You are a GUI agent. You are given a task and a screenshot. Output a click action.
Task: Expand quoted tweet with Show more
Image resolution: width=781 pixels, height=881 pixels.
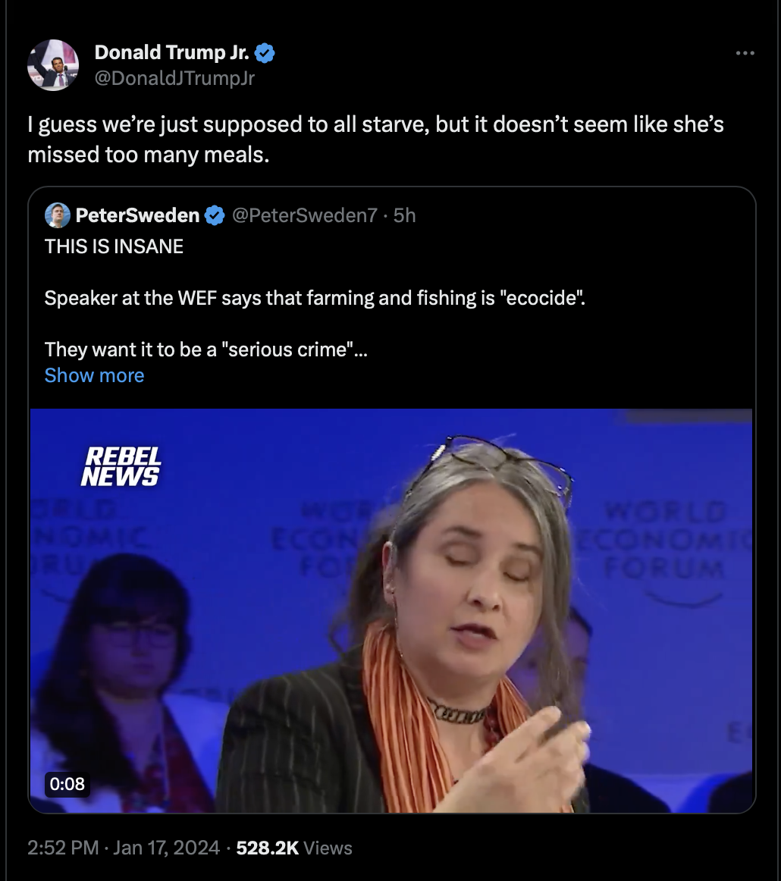pos(94,375)
